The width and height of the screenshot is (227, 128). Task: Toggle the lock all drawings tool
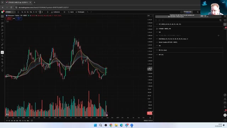click(x=2, y=59)
